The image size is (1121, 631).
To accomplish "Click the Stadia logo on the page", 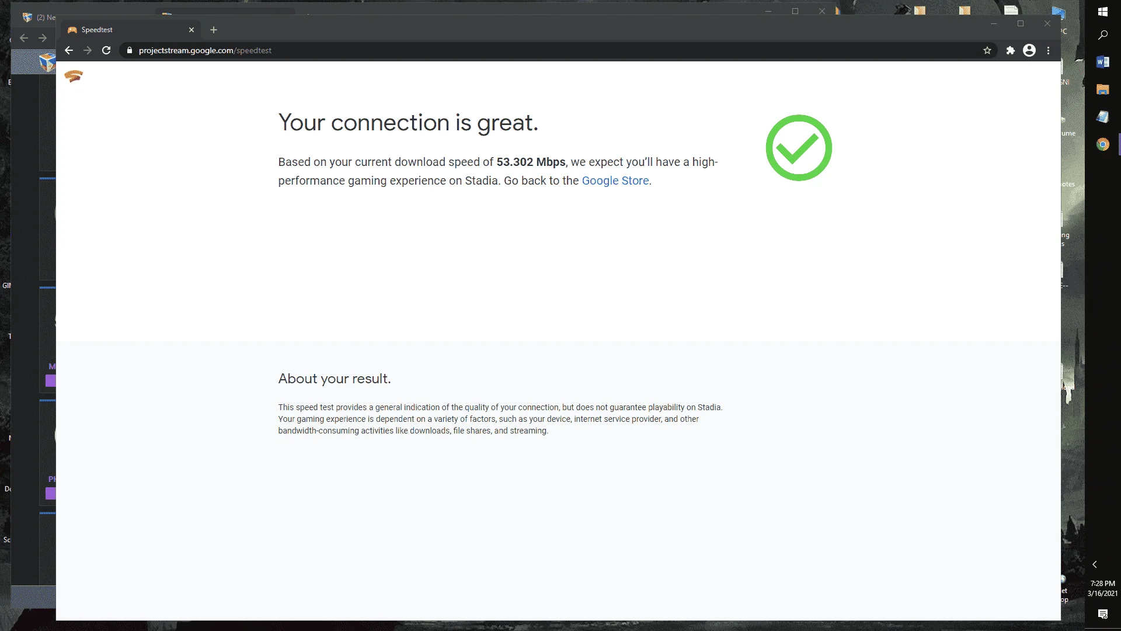I will pyautogui.click(x=74, y=76).
